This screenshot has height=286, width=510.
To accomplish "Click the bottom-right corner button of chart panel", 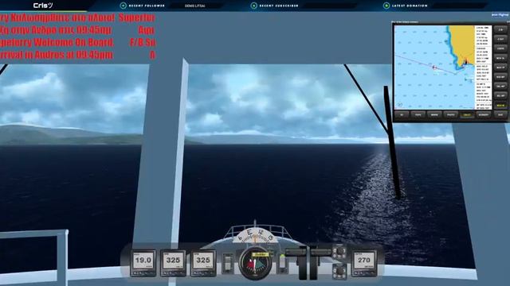I will coord(500,114).
